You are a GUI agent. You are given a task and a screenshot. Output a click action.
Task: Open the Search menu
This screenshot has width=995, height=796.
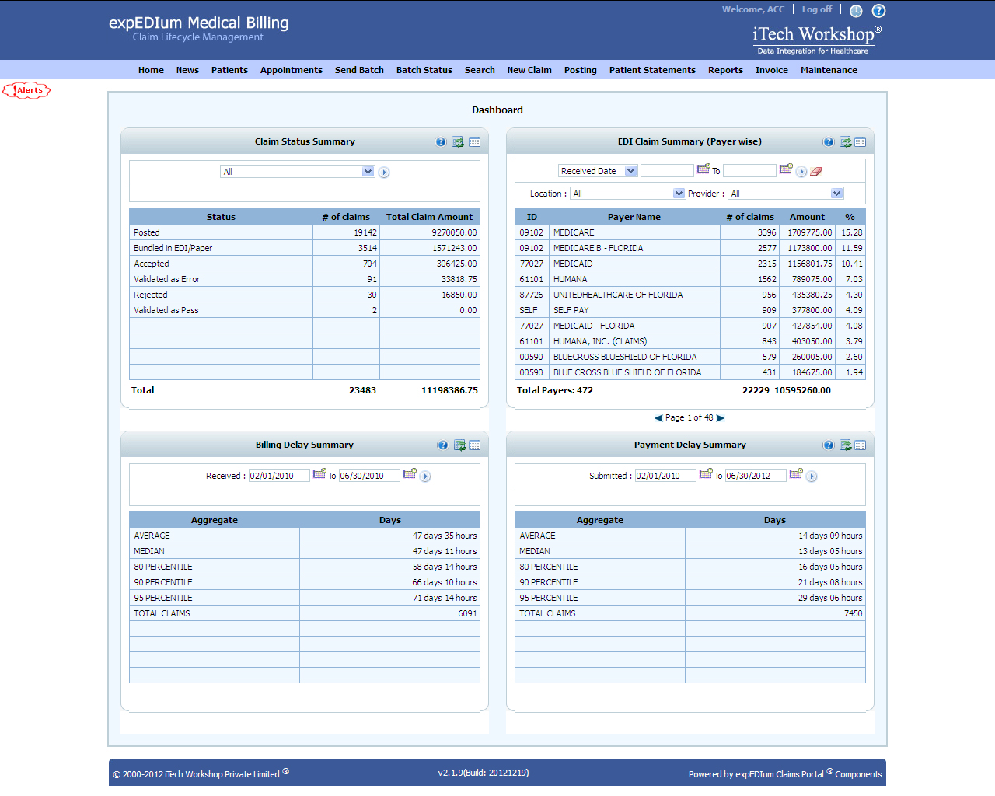point(480,70)
